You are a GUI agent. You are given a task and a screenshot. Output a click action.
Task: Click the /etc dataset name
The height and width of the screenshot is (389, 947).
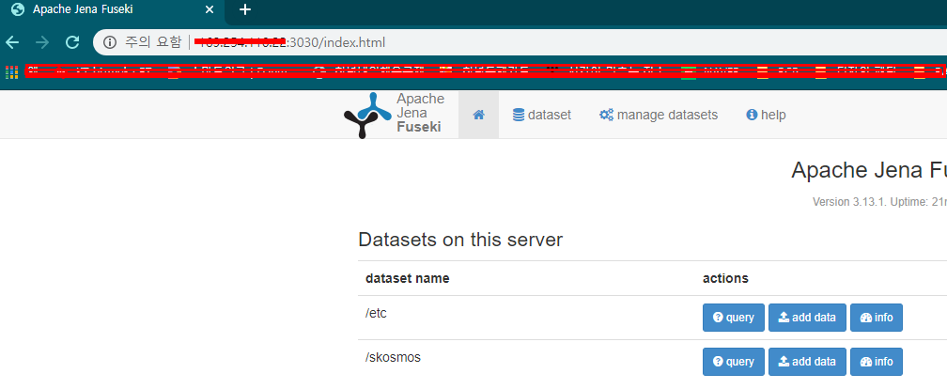[x=376, y=314]
